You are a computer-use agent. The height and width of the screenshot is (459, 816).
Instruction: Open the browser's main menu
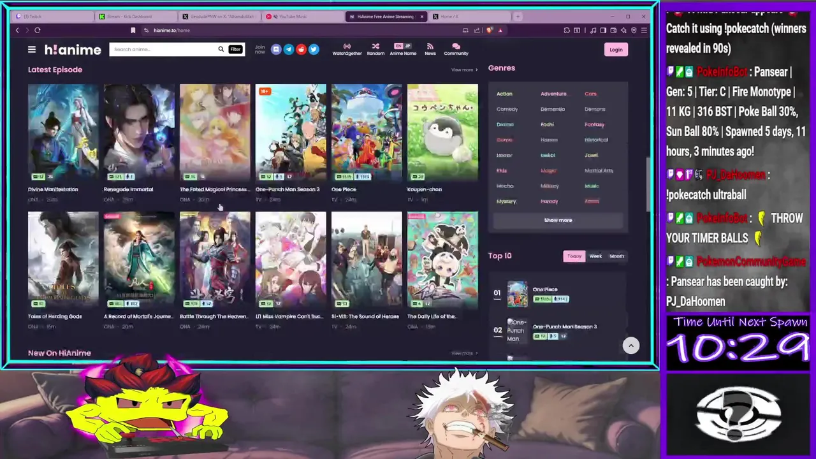click(x=643, y=30)
